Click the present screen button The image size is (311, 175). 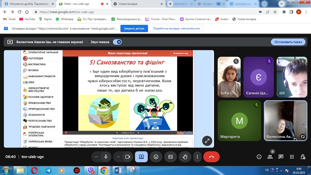point(141,157)
